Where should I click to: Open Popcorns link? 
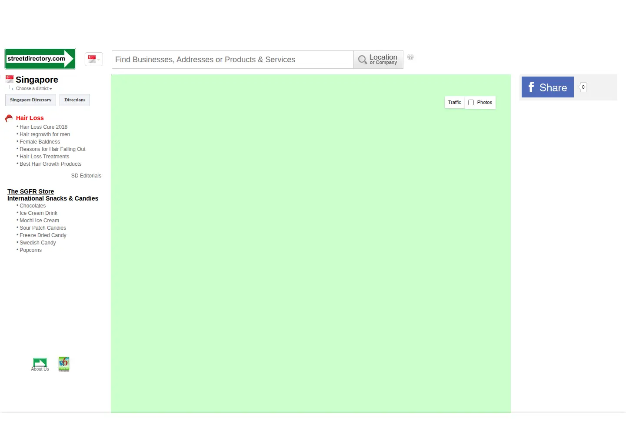click(30, 250)
